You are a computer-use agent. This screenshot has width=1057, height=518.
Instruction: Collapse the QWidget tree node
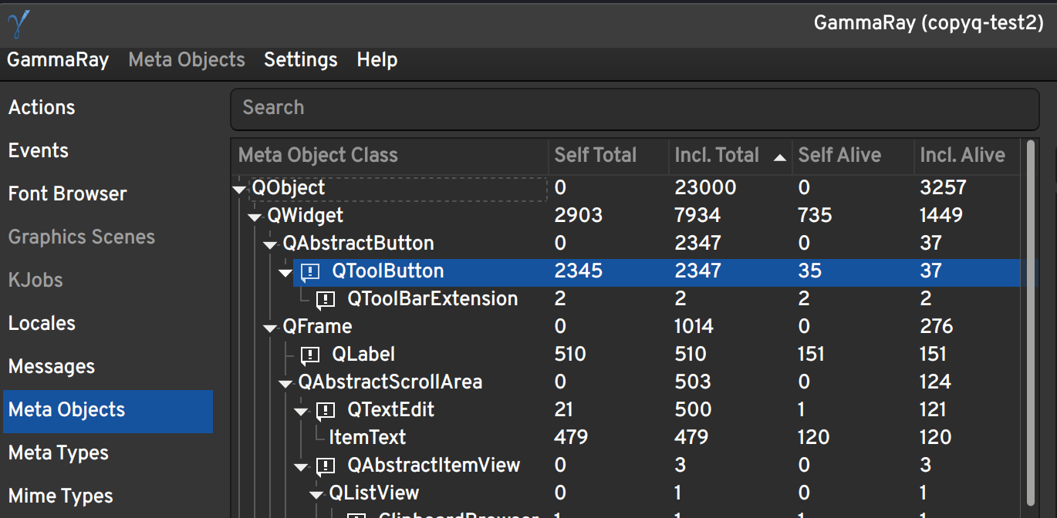(255, 217)
